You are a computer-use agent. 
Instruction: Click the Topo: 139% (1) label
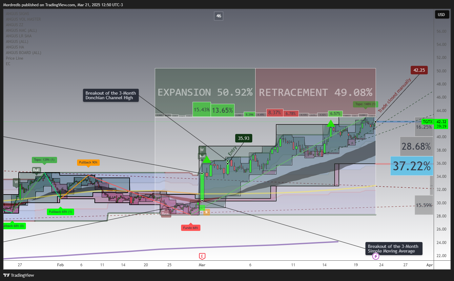pyautogui.click(x=45, y=160)
